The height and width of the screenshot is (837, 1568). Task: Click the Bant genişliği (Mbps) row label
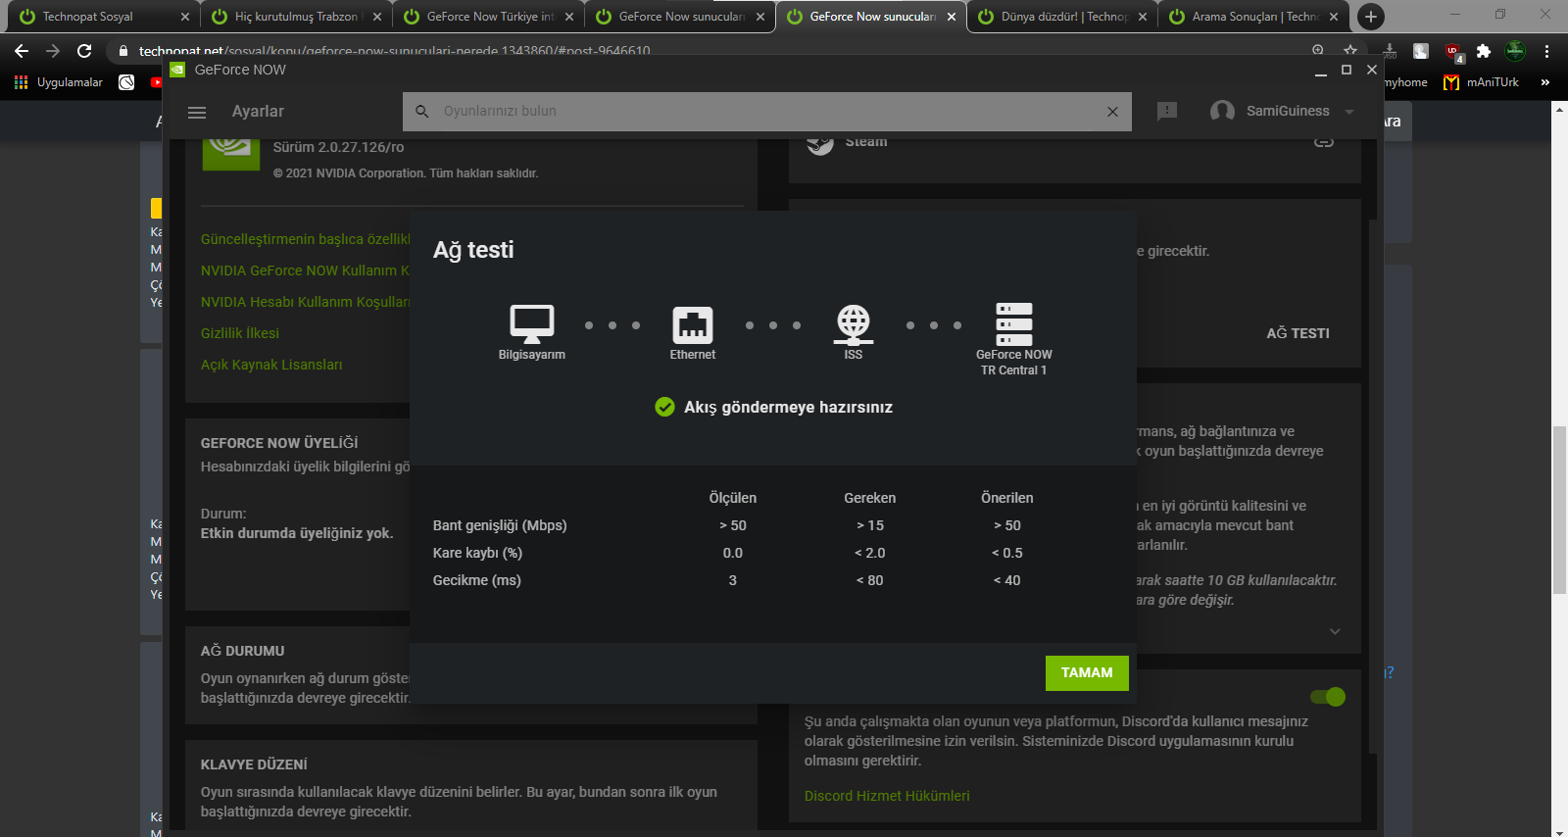500,525
